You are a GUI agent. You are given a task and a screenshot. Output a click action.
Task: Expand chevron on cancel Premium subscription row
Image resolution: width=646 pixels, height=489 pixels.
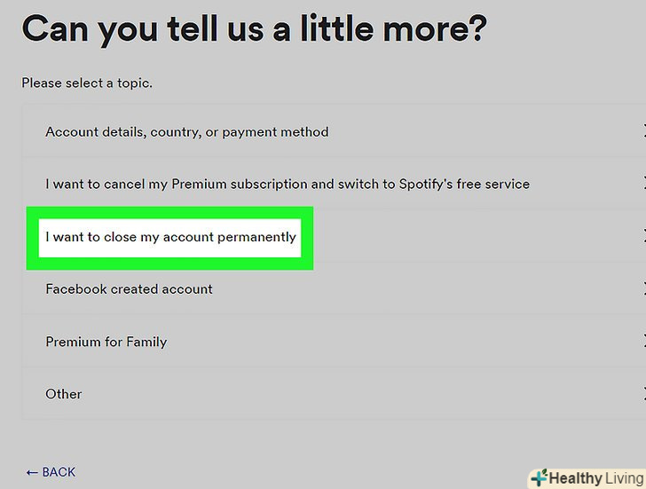642,184
